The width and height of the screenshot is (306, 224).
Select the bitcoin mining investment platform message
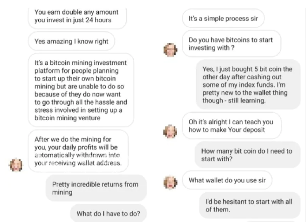pyautogui.click(x=81, y=90)
